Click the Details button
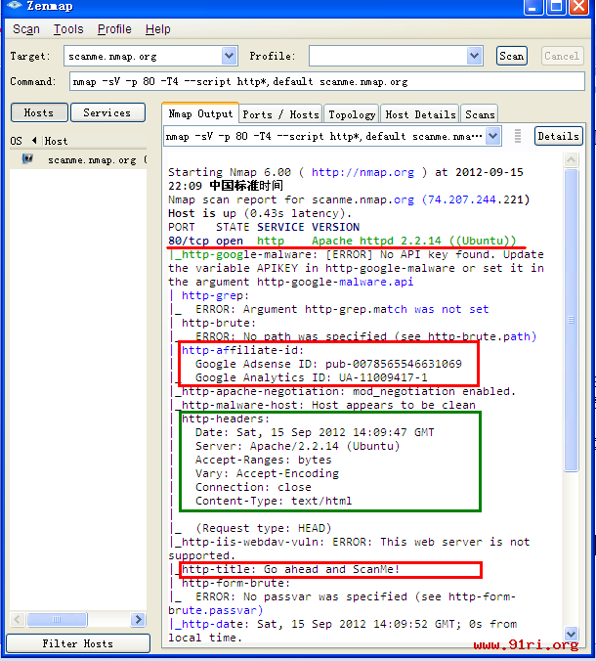The image size is (596, 661). pyautogui.click(x=558, y=136)
